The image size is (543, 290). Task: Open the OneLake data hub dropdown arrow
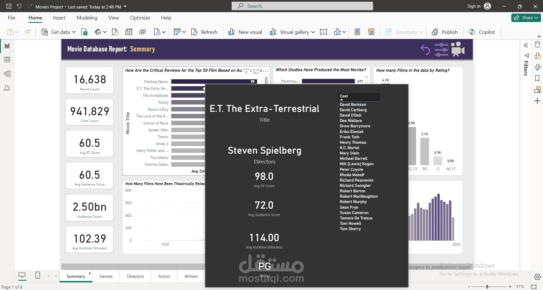pyautogui.click(x=105, y=32)
